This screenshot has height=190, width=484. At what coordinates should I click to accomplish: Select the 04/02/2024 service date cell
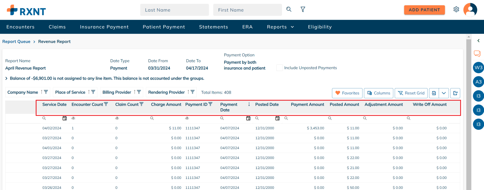click(52, 128)
